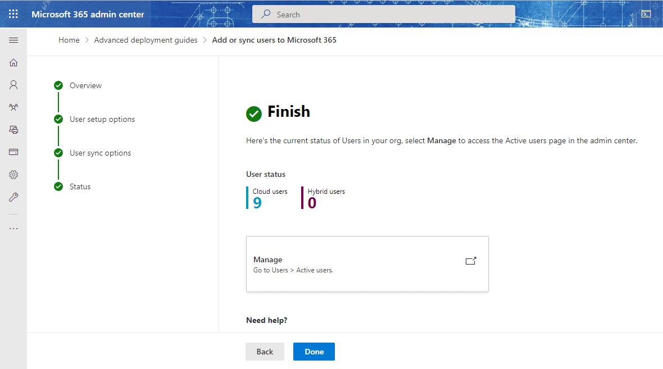Click the Done button

coord(314,352)
